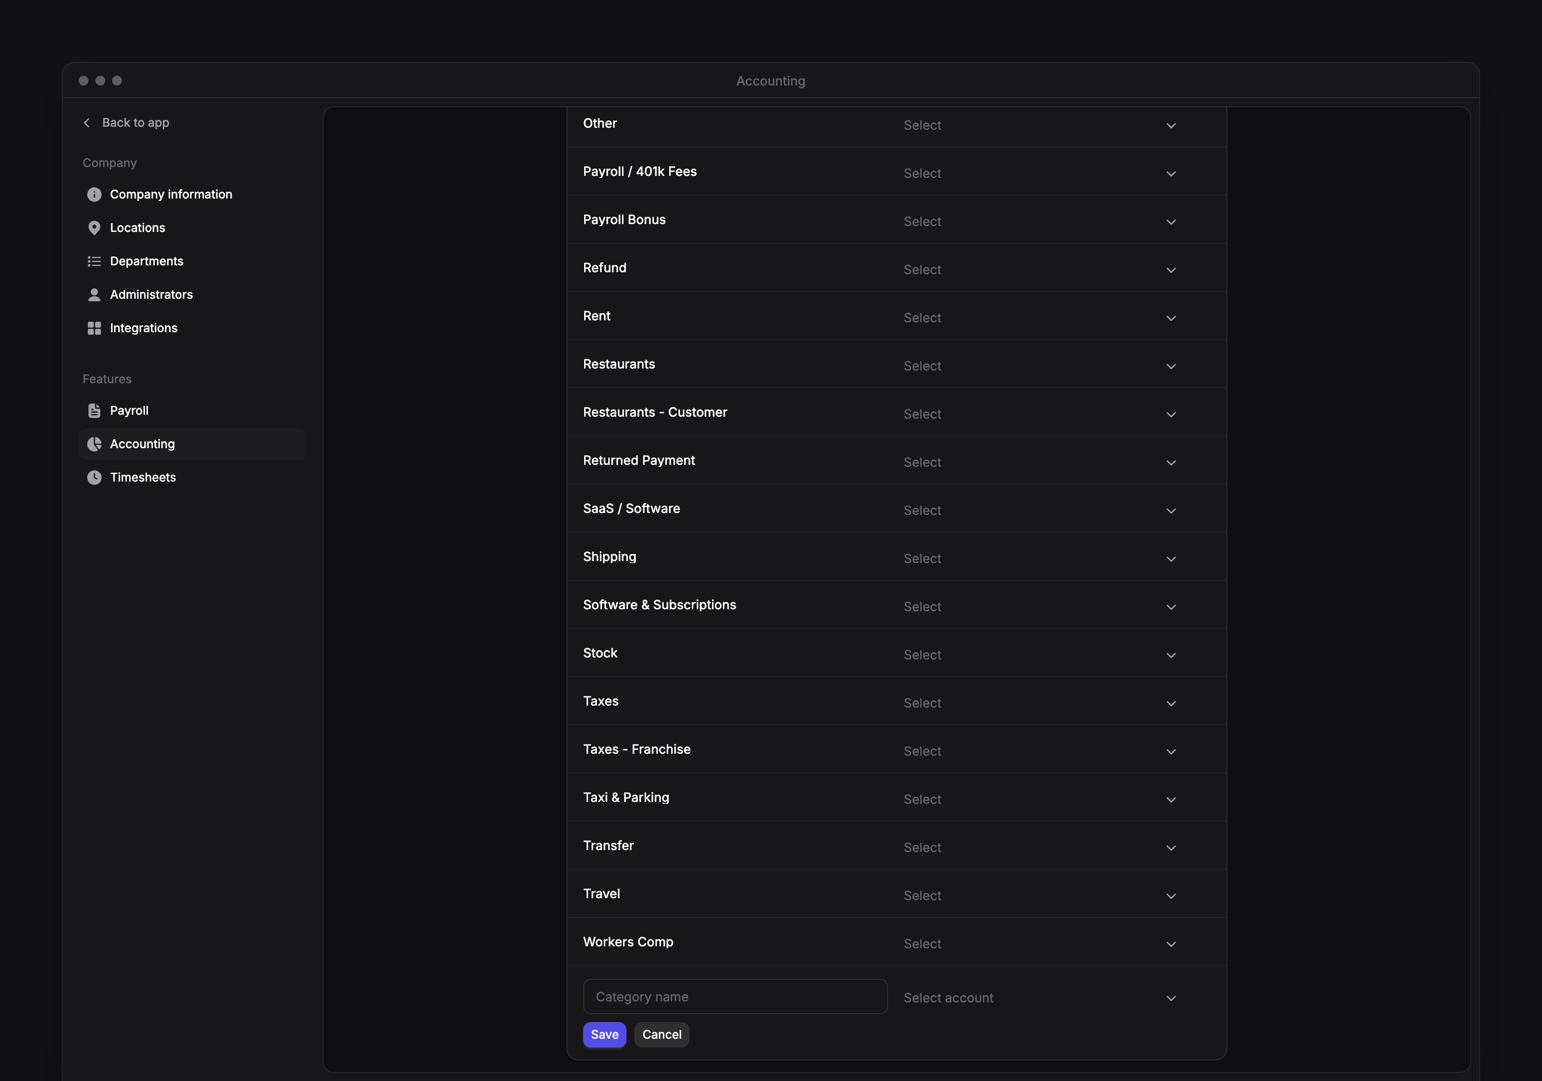Go to Locations settings
Screen dimensions: 1542x1081
193,228
